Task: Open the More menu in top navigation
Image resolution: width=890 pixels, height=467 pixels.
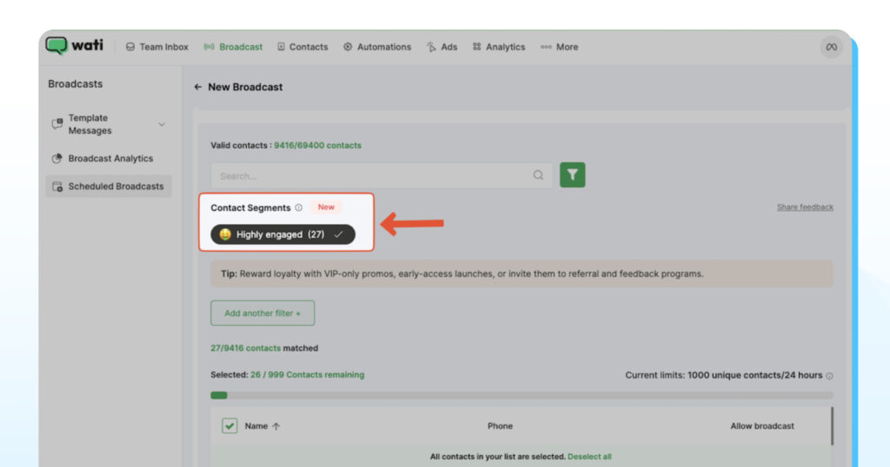Action: tap(559, 47)
